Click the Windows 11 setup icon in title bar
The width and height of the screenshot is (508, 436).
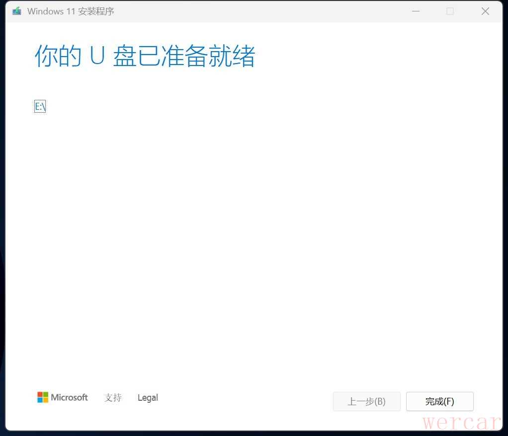point(17,11)
